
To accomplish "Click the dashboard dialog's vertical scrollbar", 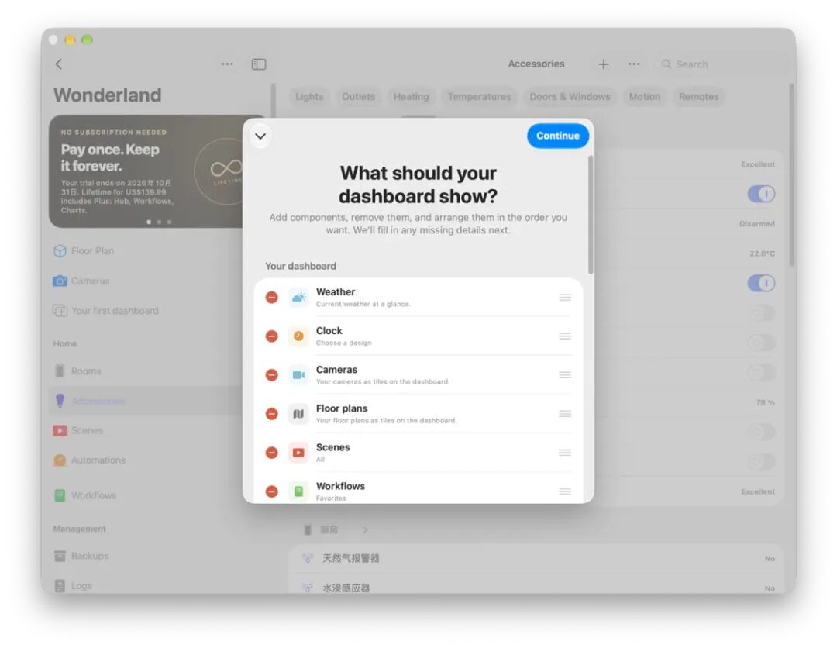I will click(591, 215).
